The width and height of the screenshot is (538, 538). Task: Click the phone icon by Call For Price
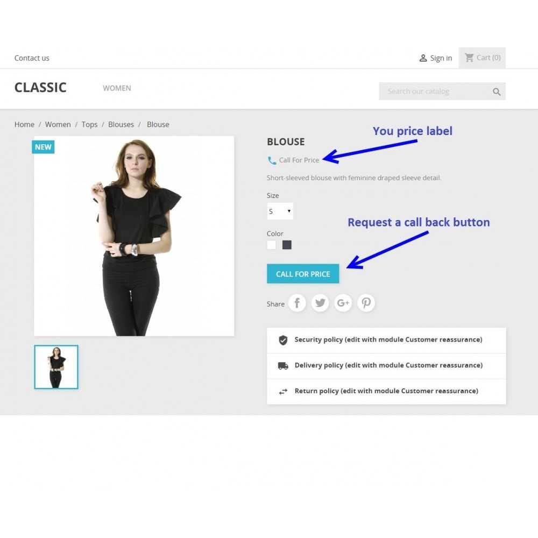click(272, 160)
